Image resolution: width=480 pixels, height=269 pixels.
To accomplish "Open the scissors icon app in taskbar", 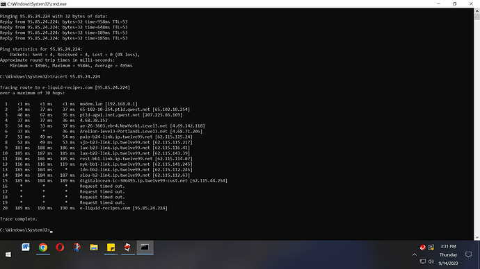I will click(77, 248).
